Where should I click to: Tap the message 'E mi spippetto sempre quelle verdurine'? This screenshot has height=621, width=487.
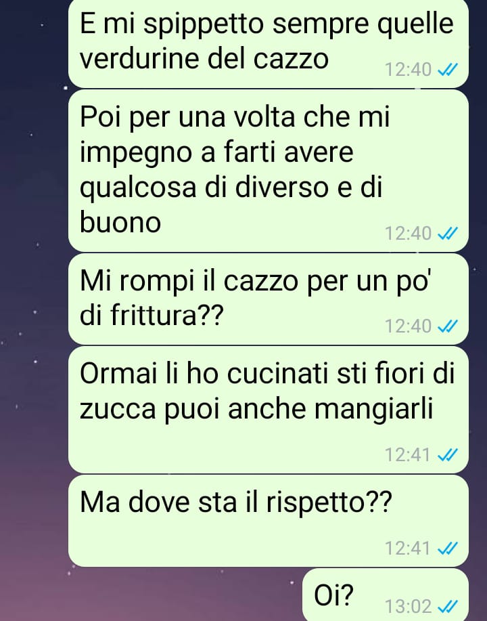click(269, 43)
